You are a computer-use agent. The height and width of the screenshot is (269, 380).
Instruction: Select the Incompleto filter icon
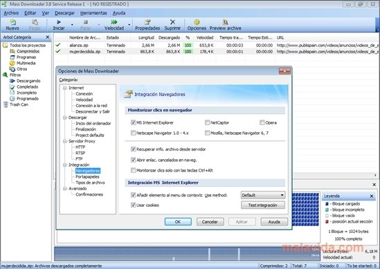12,93
